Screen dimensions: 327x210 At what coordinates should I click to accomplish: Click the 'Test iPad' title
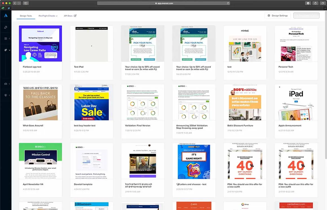pyautogui.click(x=79, y=67)
